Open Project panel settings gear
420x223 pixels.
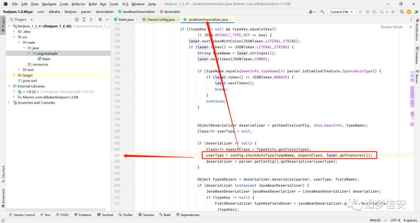point(100,19)
